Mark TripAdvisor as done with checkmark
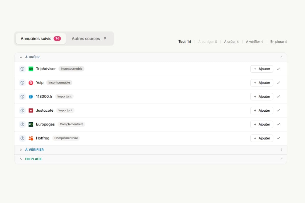 [278, 69]
